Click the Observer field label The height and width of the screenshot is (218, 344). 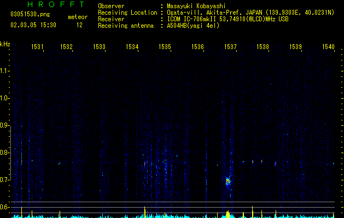pos(111,6)
